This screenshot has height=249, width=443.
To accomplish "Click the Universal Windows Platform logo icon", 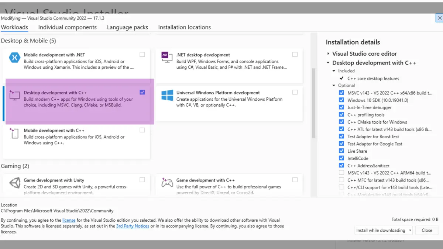I will (167, 96).
